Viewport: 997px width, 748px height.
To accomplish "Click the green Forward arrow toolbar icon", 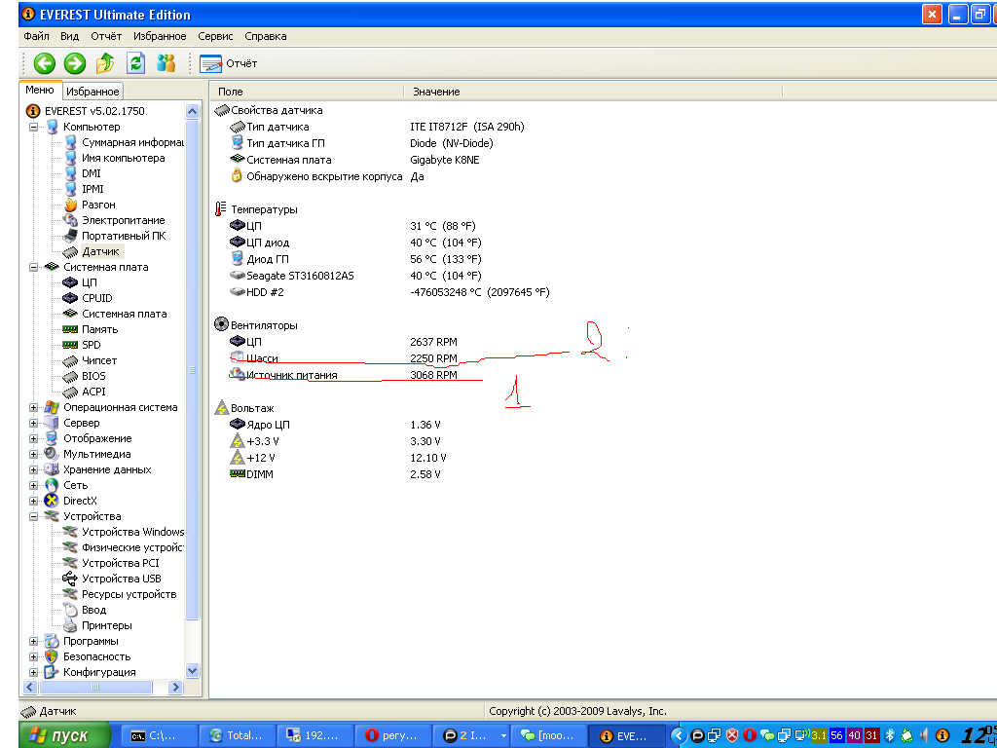I will tap(75, 63).
